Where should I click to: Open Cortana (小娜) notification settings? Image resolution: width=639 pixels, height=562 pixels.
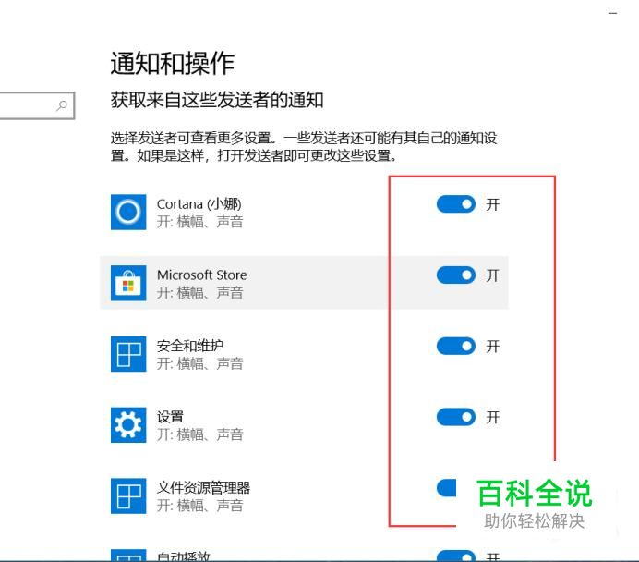(304, 212)
